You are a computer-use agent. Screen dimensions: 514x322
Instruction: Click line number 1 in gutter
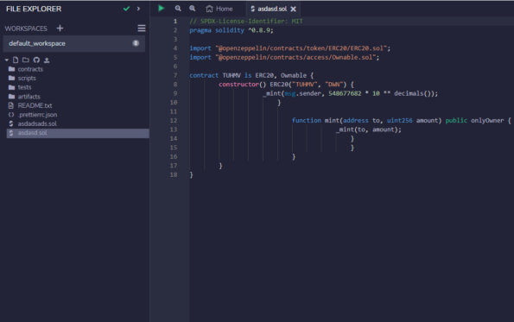pos(175,22)
